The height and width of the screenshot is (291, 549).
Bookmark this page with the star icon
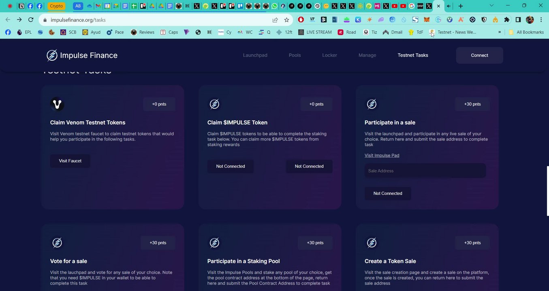tap(286, 20)
